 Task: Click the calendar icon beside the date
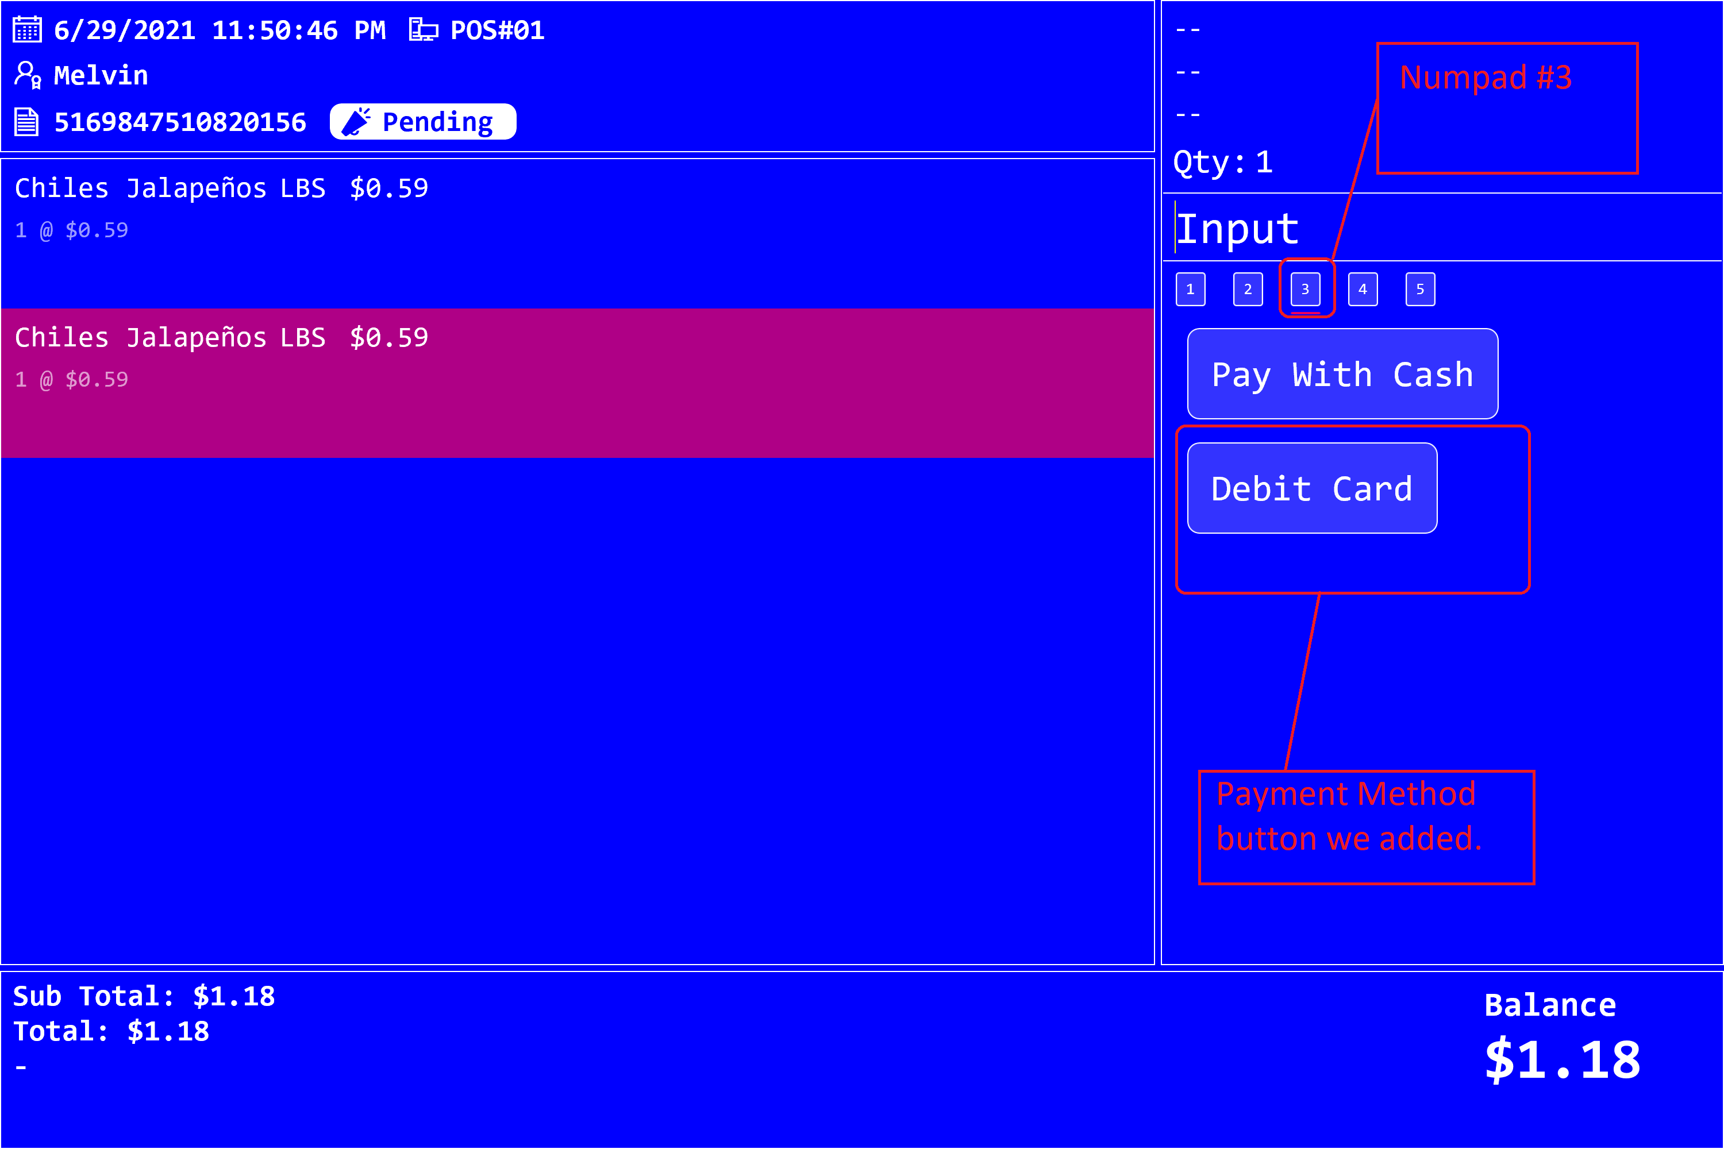point(27,30)
